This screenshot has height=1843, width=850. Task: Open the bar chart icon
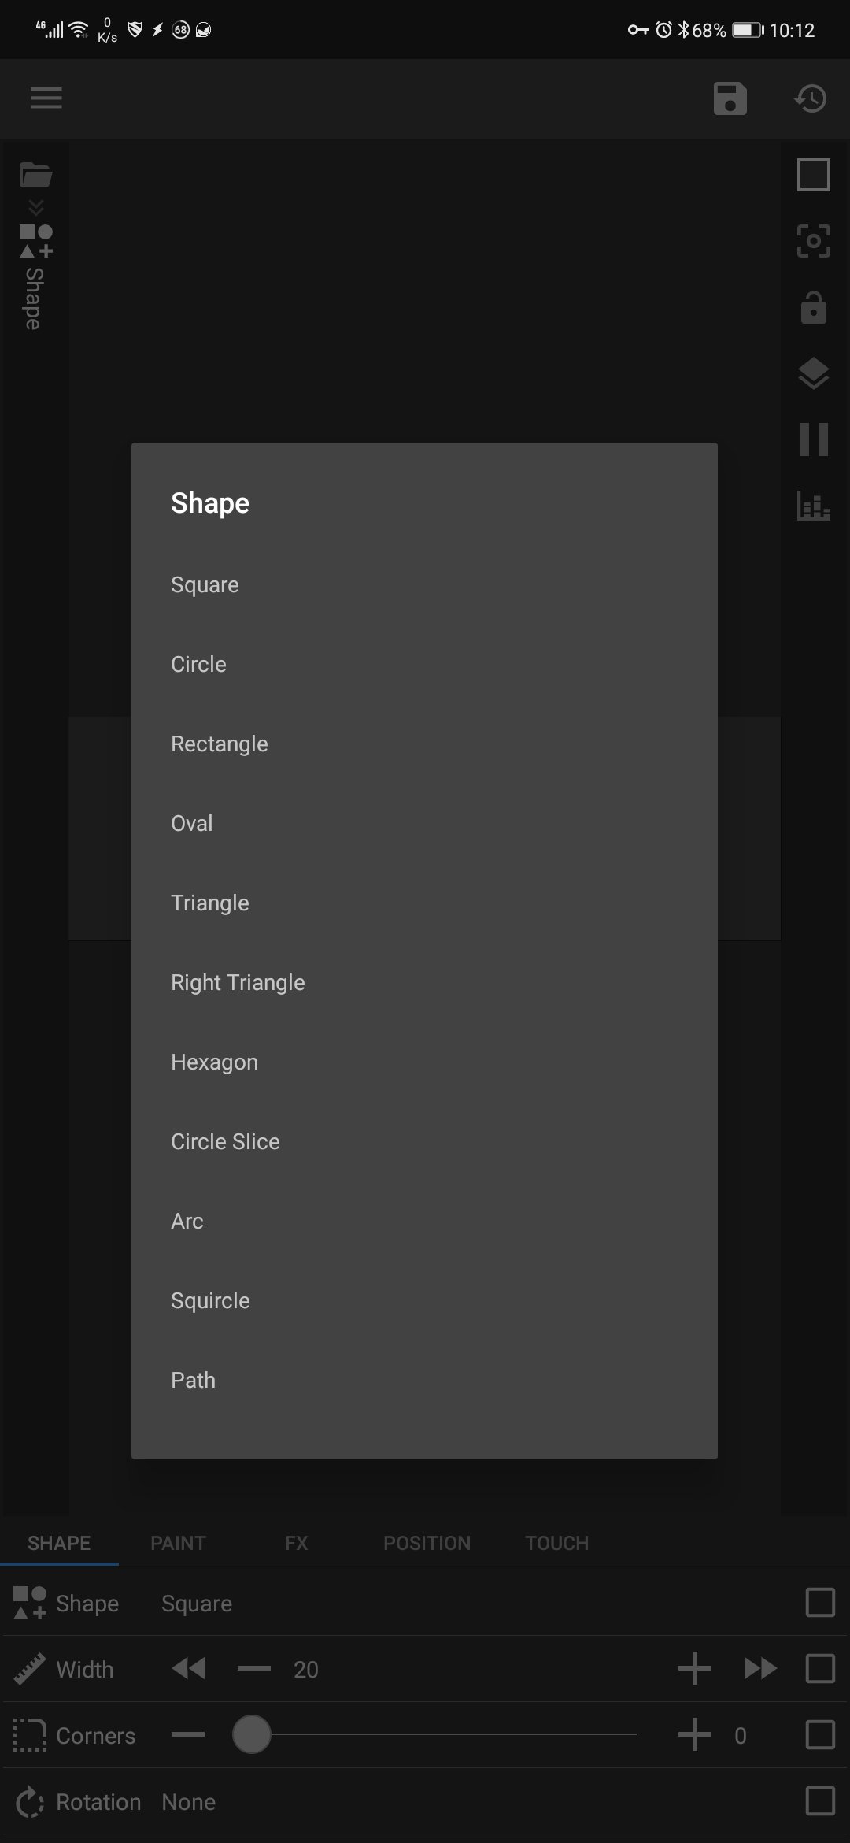click(813, 506)
